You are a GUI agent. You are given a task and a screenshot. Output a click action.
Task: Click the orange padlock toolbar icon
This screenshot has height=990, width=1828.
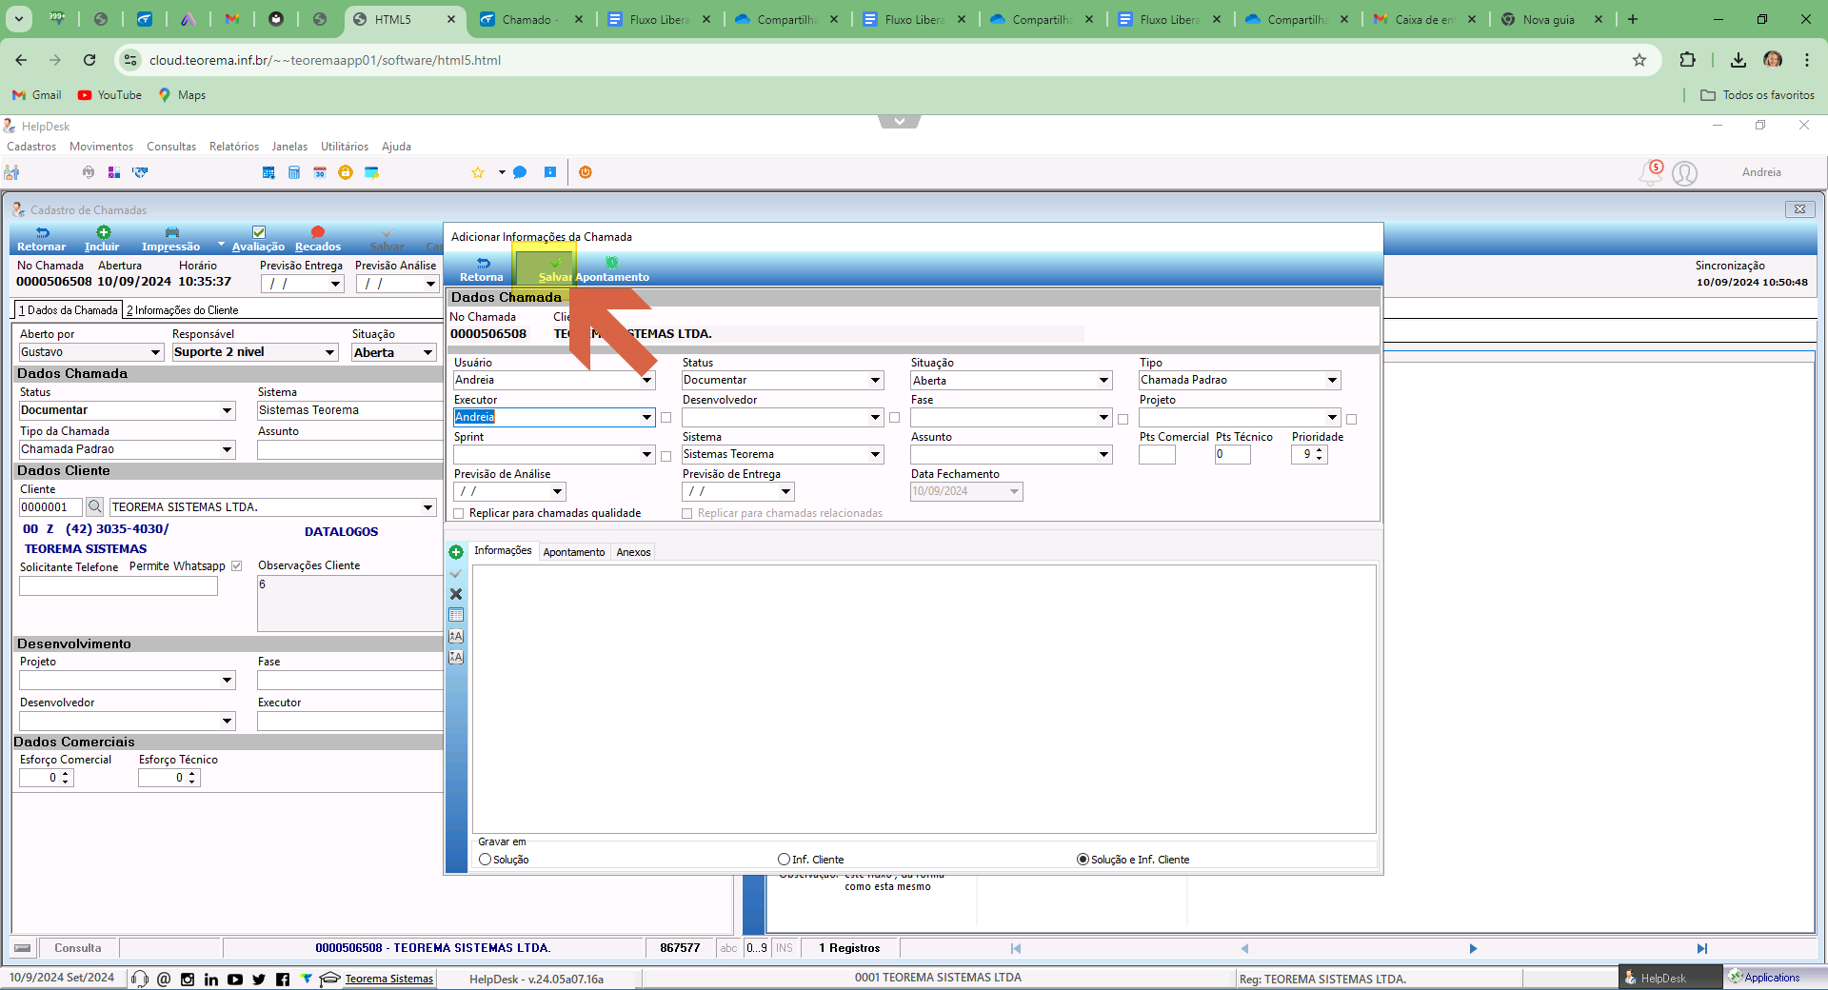click(346, 172)
